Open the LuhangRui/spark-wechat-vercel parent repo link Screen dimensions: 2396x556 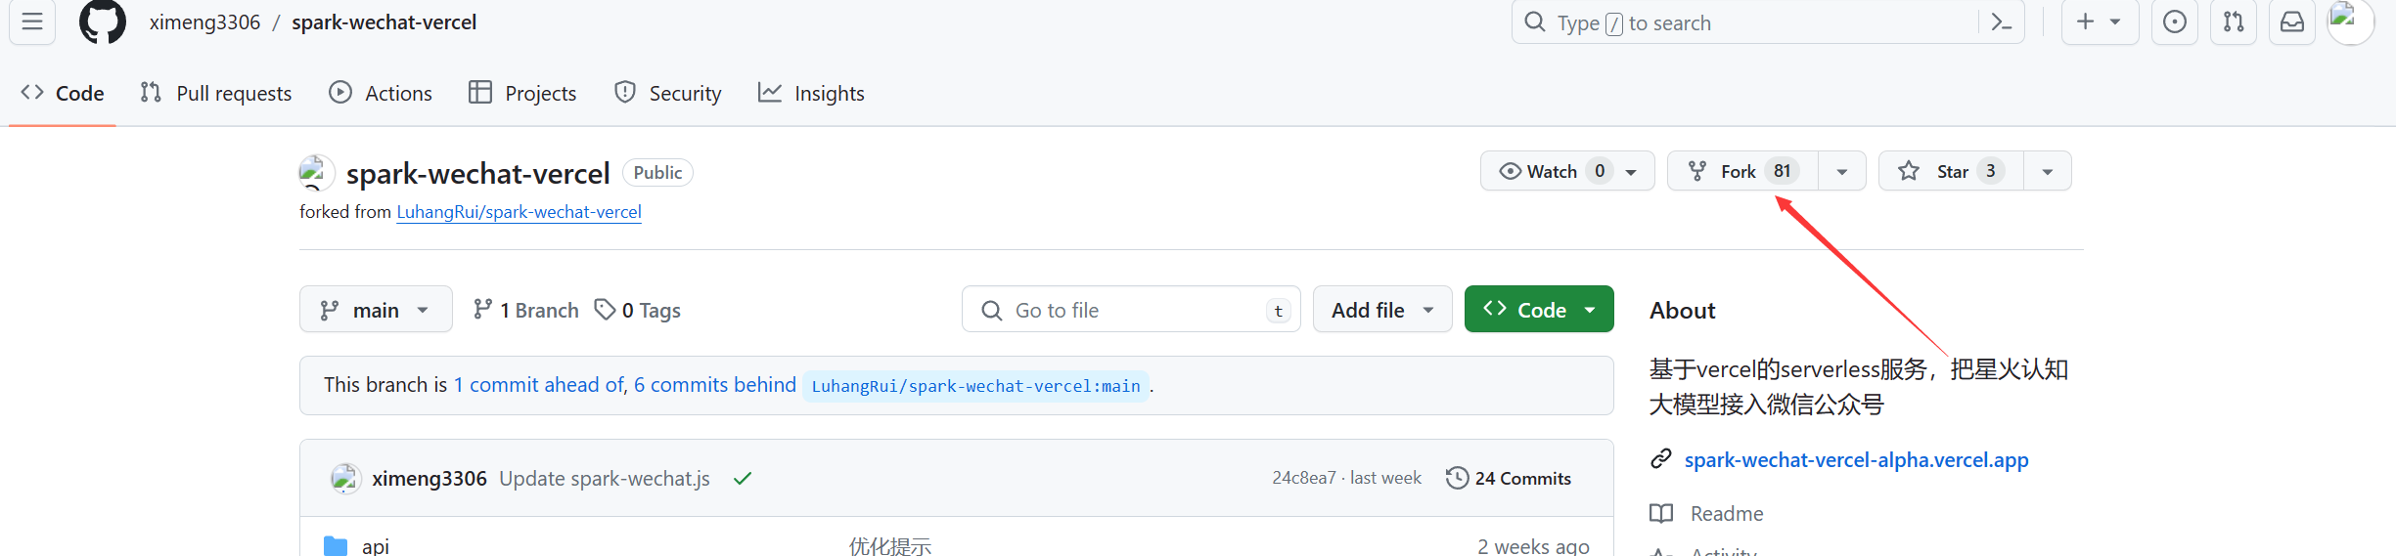[519, 212]
